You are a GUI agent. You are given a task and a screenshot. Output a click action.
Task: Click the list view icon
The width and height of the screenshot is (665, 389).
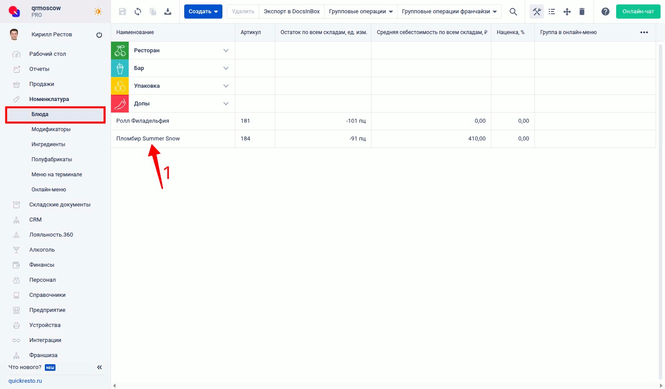tap(552, 12)
